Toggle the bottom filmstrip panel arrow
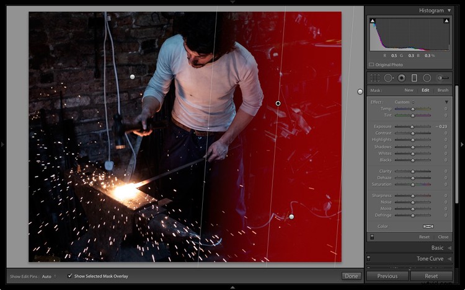 click(x=232, y=288)
